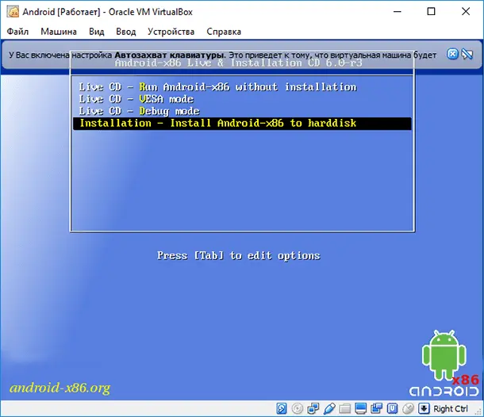Click the display status icon

click(360, 408)
